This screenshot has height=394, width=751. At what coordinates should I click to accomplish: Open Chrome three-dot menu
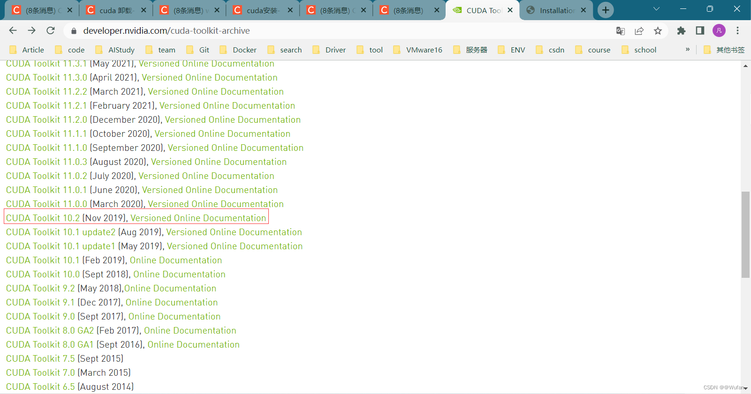tap(737, 31)
